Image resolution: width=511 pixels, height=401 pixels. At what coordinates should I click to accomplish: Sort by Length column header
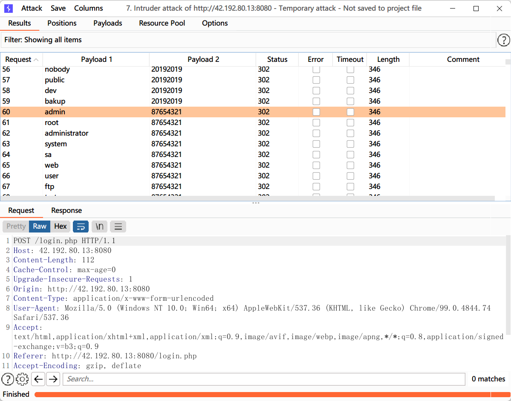click(388, 59)
